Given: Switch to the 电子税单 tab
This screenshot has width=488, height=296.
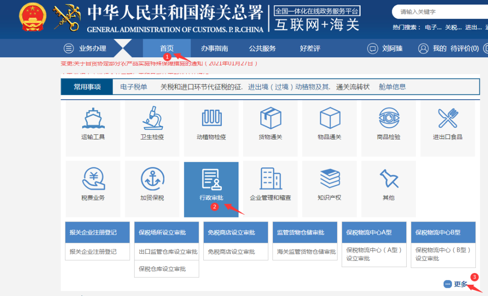Looking at the screenshot, I should [132, 87].
